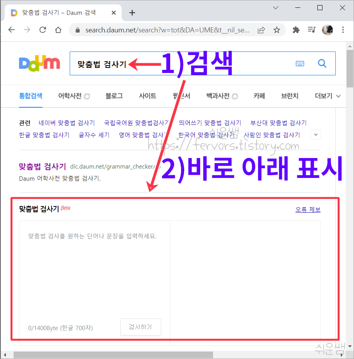The height and width of the screenshot is (359, 354).
Task: Reload the page with the refresh icon
Action: (43, 30)
